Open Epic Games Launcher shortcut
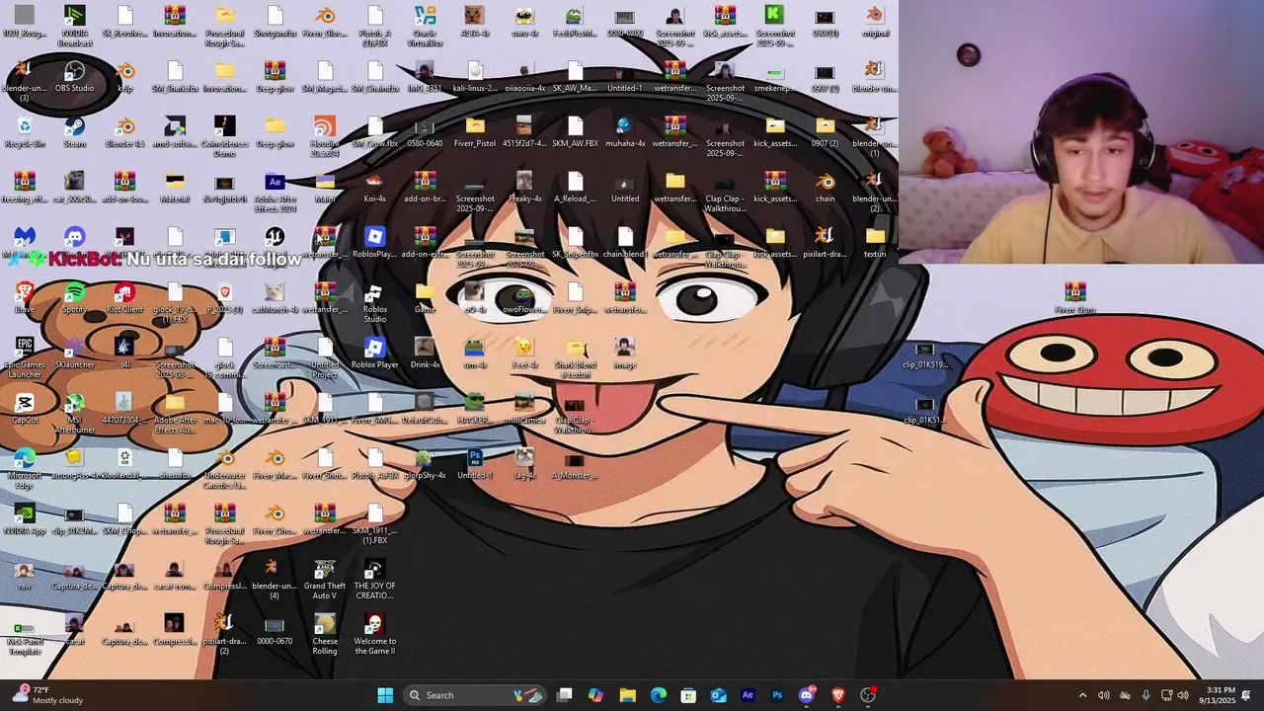Viewport: 1264px width, 711px height. coord(25,357)
